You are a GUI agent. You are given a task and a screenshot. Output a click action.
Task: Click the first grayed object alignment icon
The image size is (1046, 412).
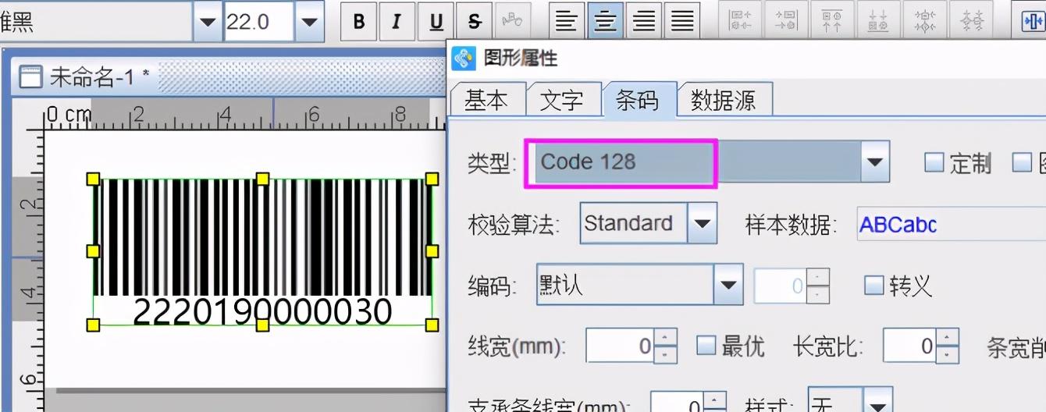click(740, 21)
